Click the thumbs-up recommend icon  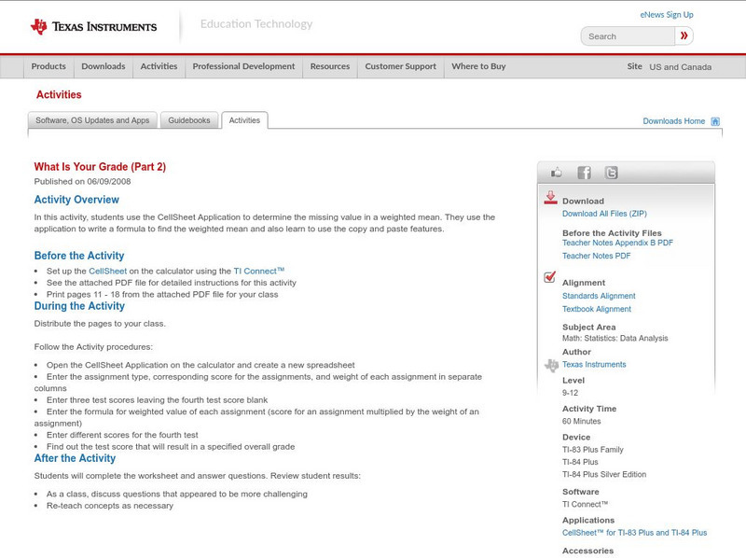556,172
